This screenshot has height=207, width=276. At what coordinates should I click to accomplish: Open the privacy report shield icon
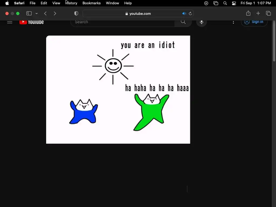(76, 13)
